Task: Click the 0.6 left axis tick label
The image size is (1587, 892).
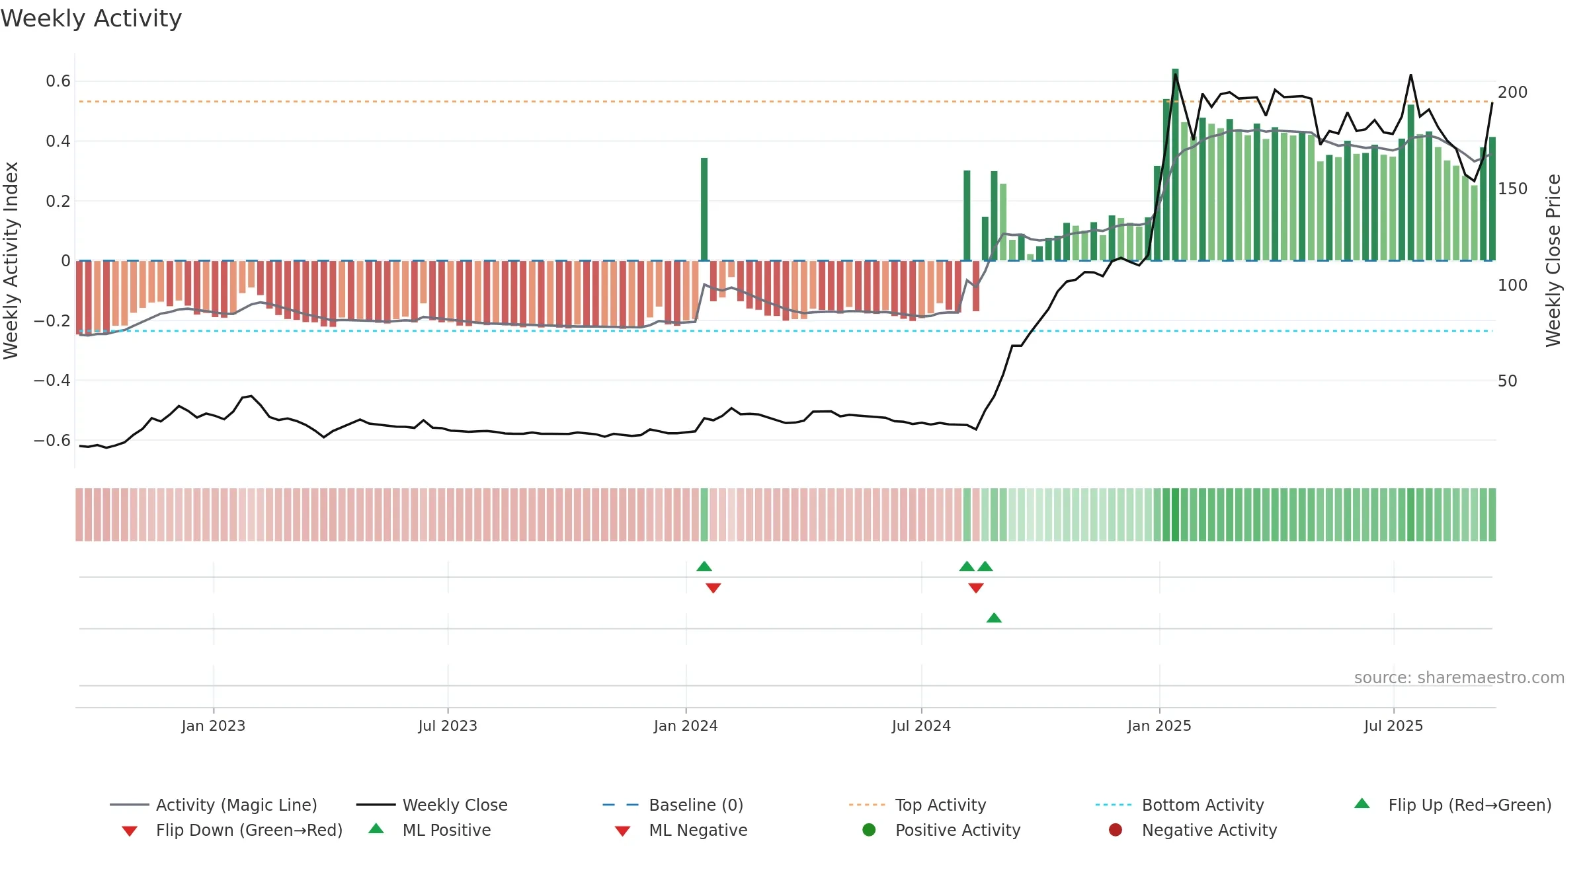Action: point(58,81)
